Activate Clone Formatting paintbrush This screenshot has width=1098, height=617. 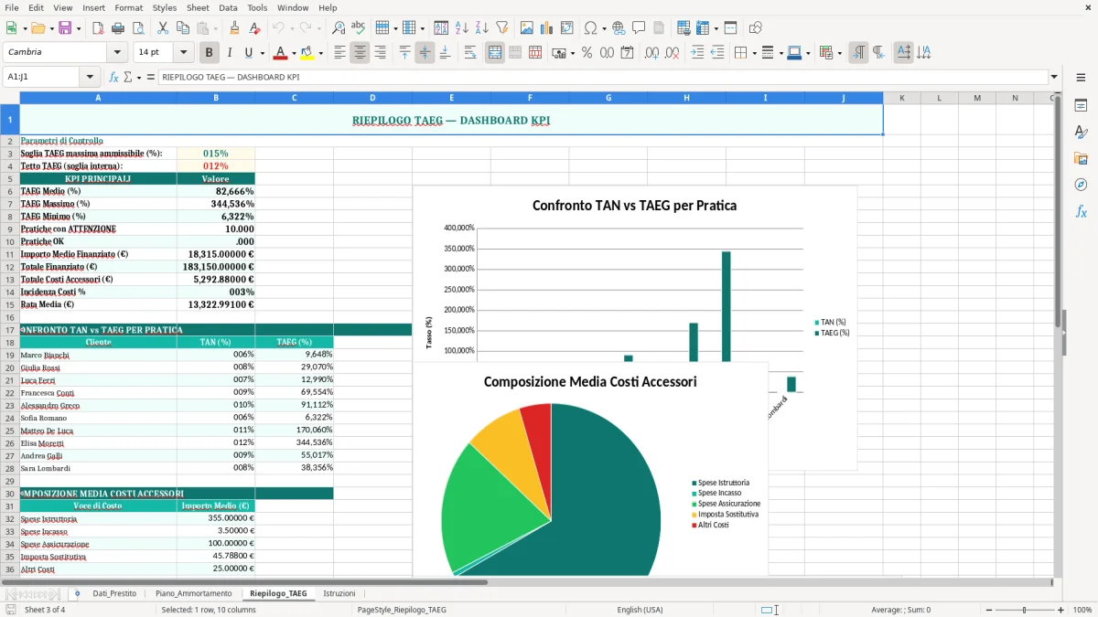coord(234,28)
